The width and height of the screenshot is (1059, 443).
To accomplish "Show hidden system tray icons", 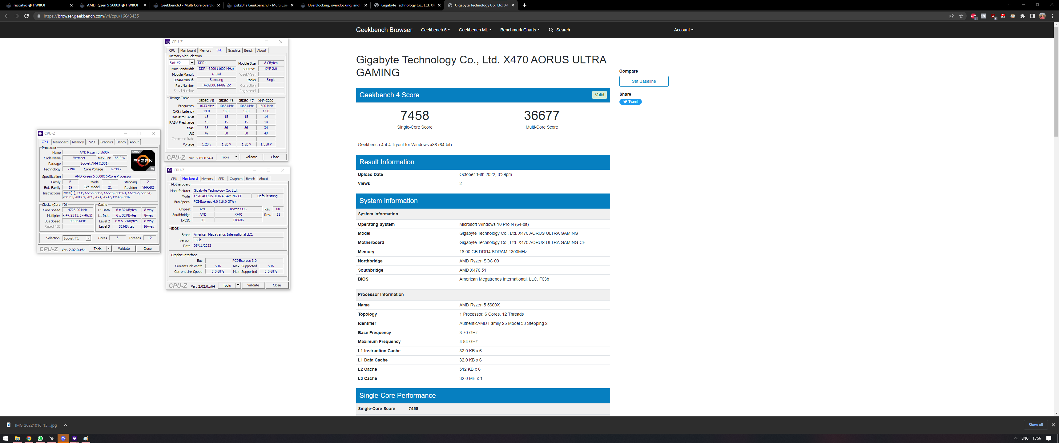I will (x=1016, y=438).
